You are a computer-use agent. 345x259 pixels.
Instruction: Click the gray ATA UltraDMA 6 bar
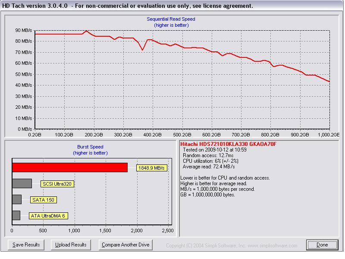tap(16, 215)
